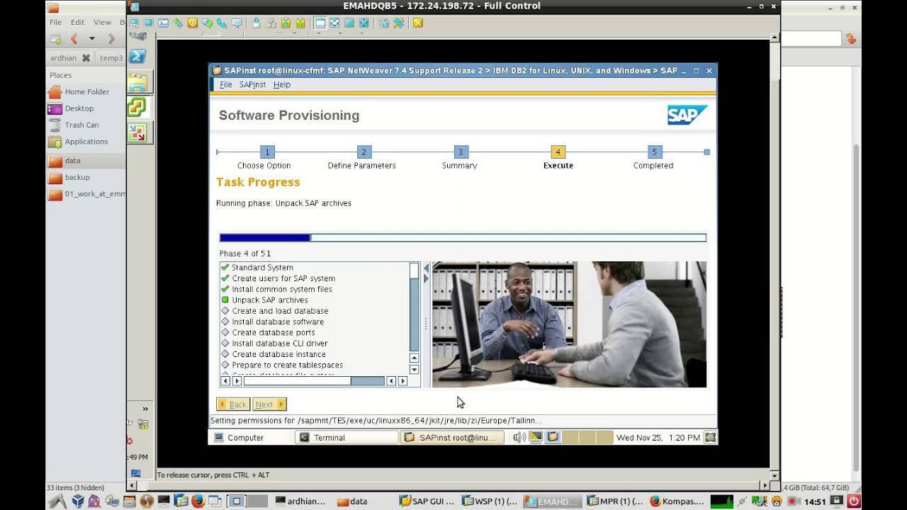Open the Help menu in SAPinst
The height and width of the screenshot is (510, 907).
282,84
